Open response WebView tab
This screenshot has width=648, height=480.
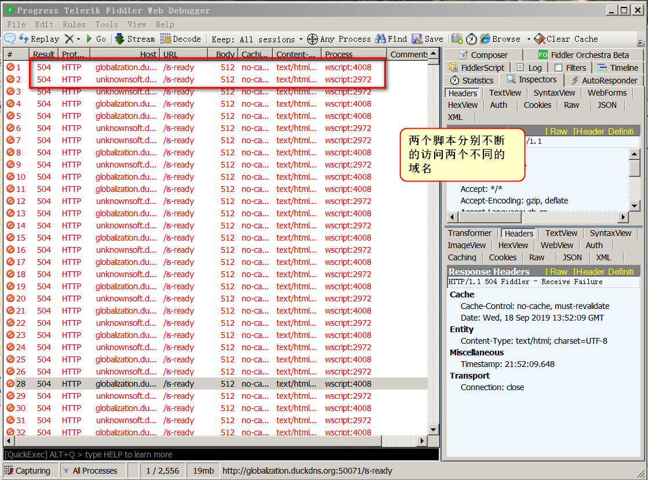[x=556, y=245]
